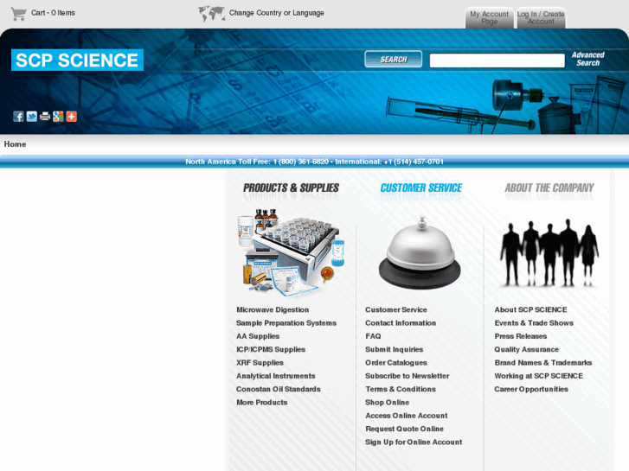Open Customer Service heading
Screen dimensions: 629x471
421,188
